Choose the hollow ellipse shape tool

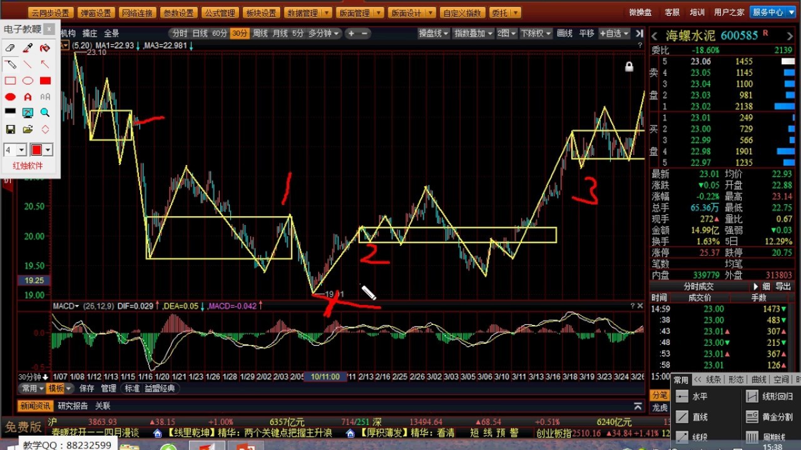point(28,81)
